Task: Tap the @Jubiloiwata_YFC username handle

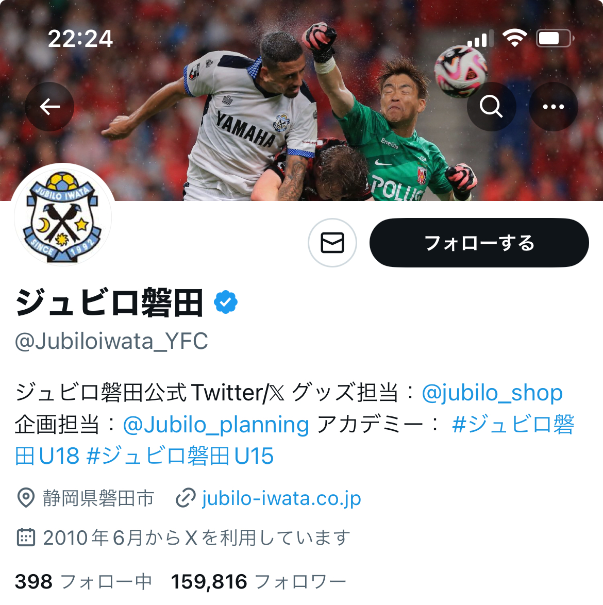Action: (x=111, y=341)
